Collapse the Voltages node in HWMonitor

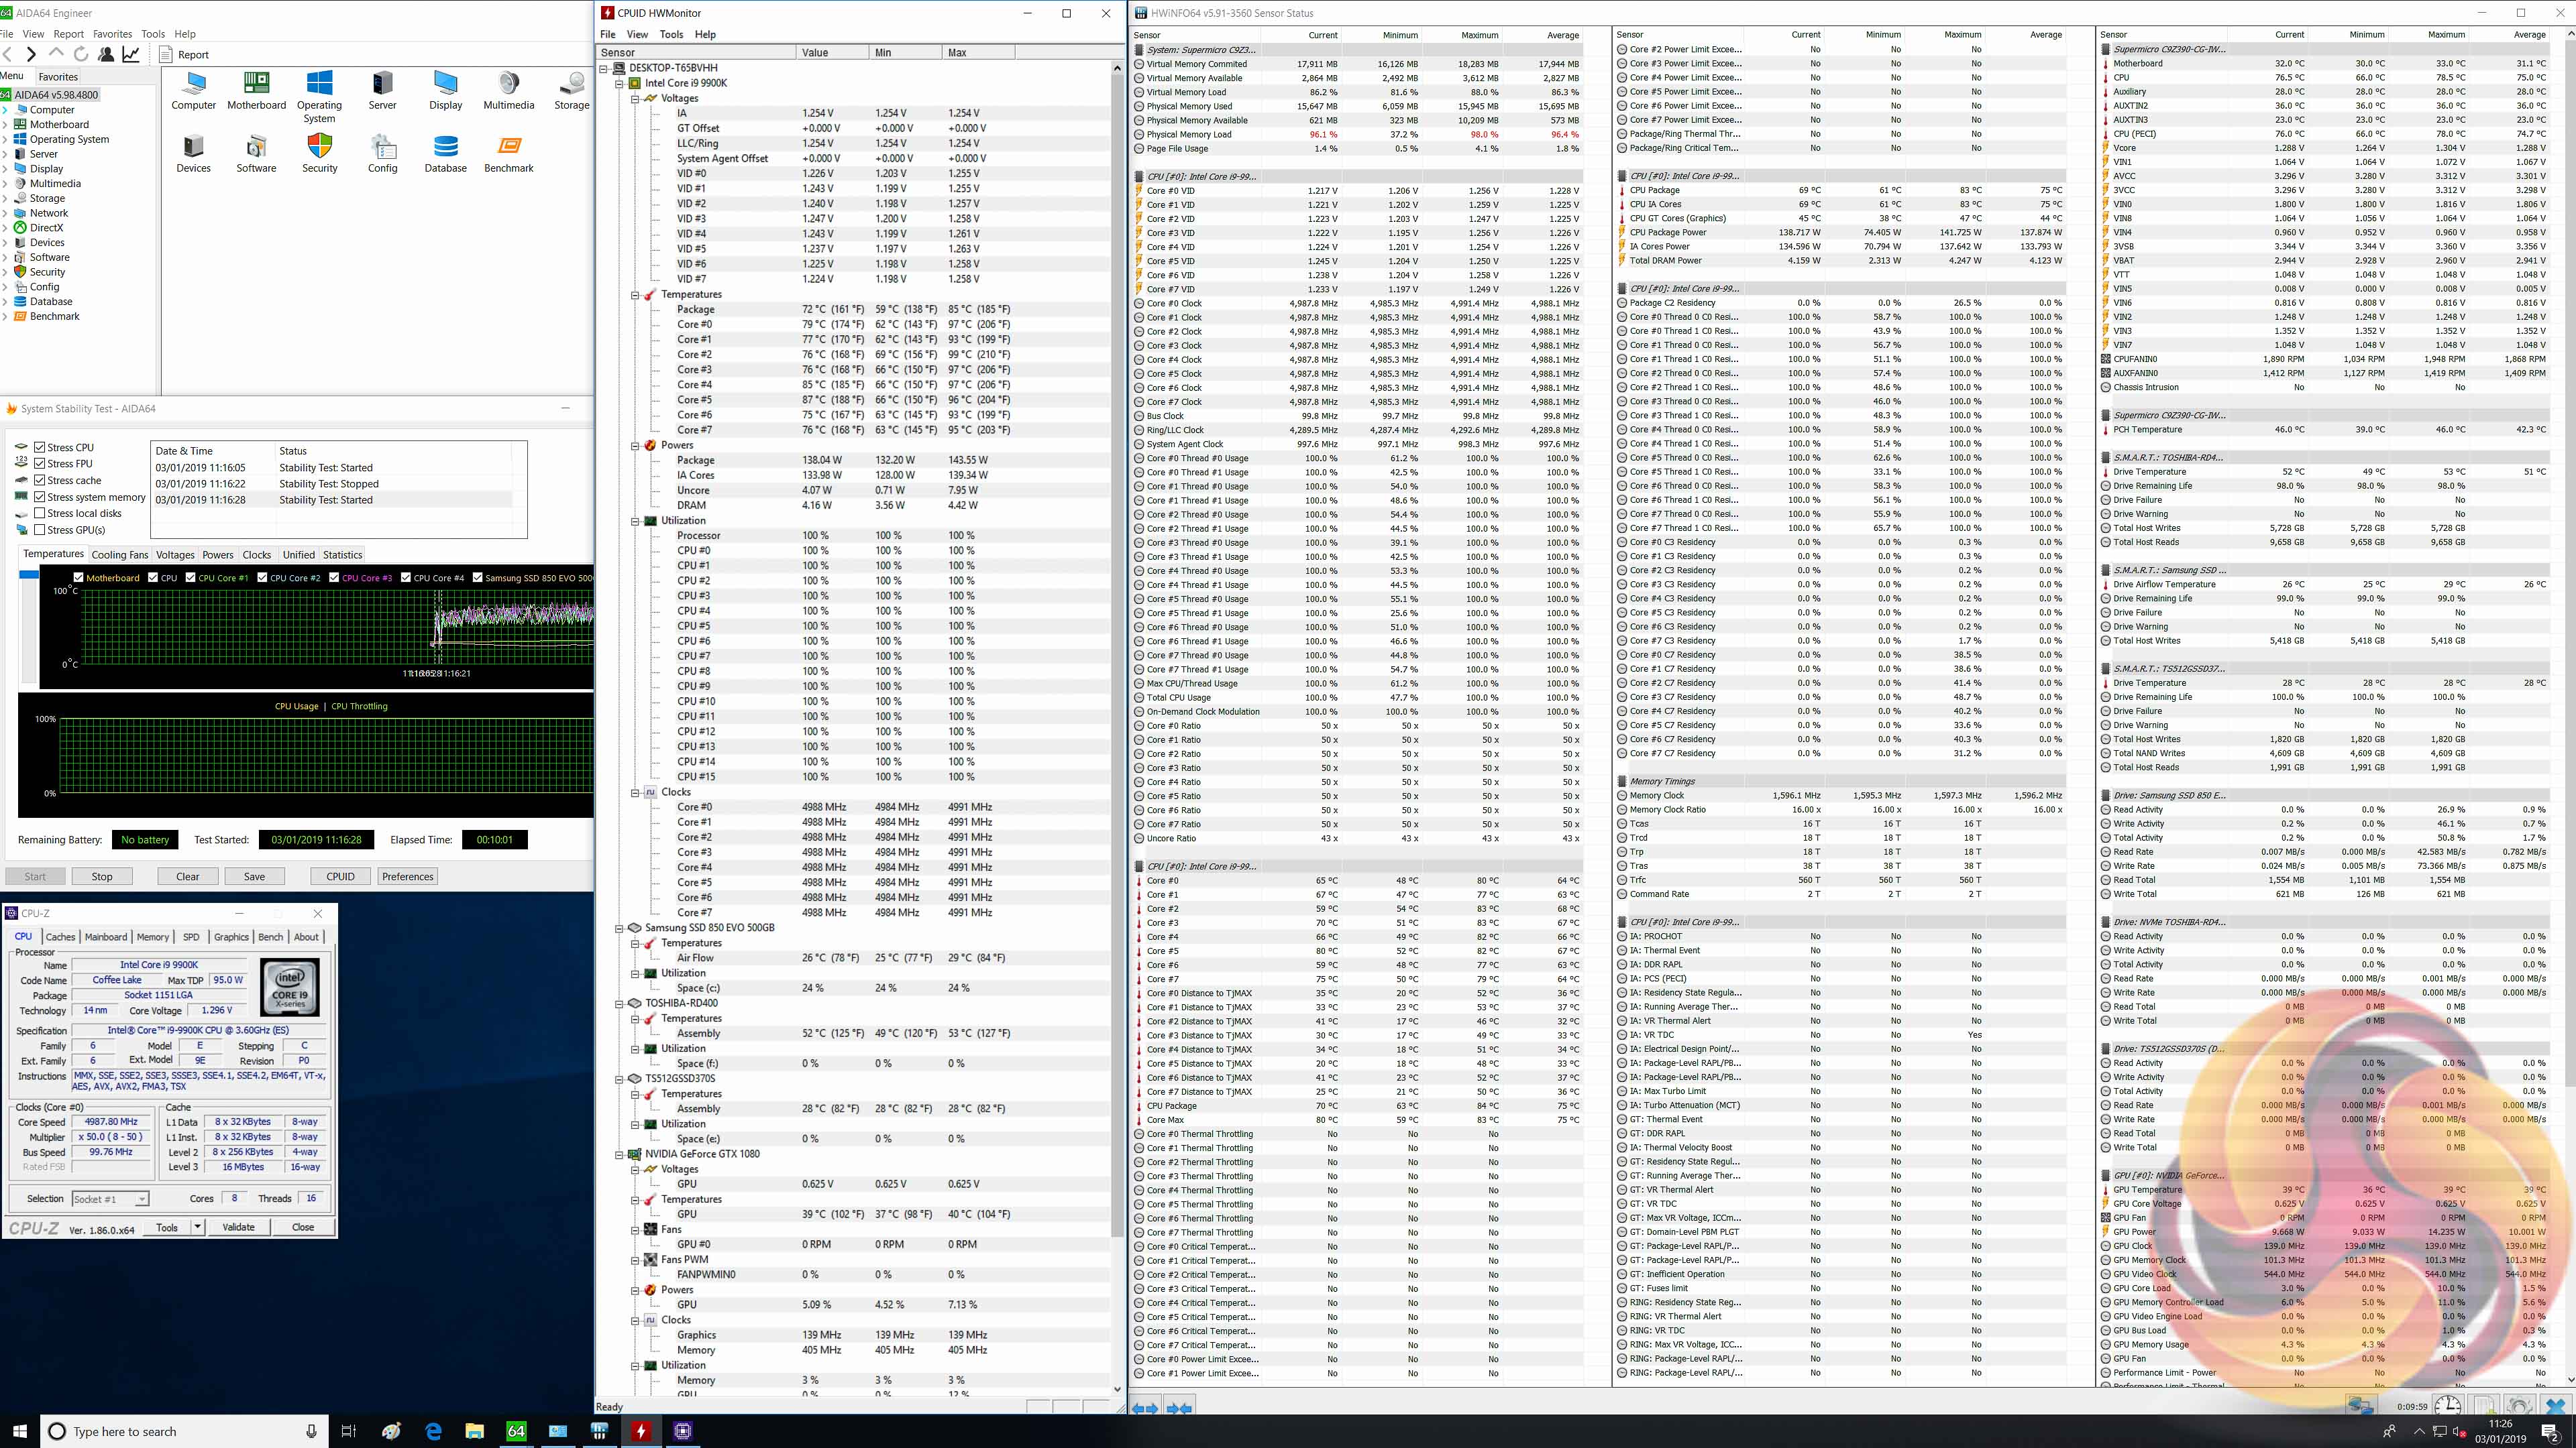635,98
